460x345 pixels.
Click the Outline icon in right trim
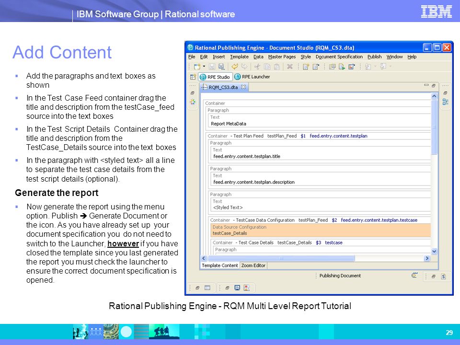(445, 102)
